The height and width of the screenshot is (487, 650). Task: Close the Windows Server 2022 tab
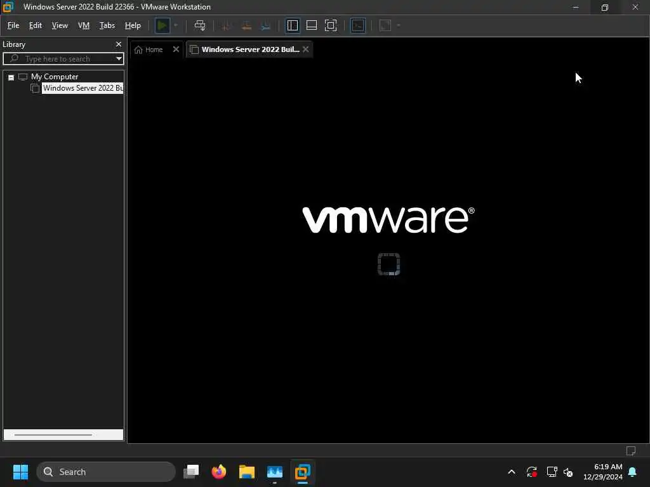(x=305, y=49)
